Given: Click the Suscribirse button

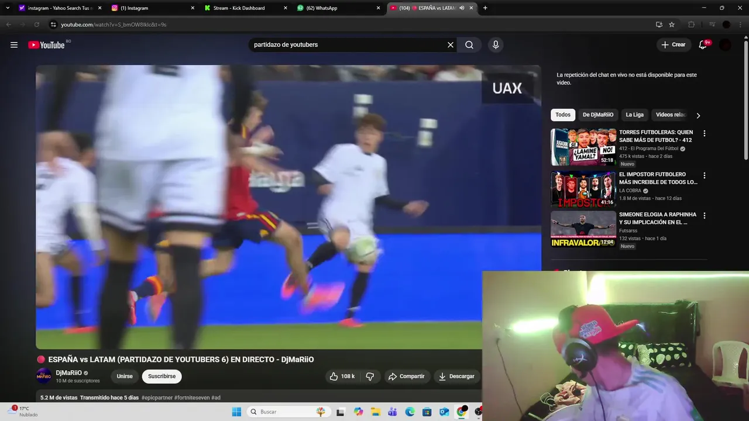Looking at the screenshot, I should pyautogui.click(x=162, y=377).
